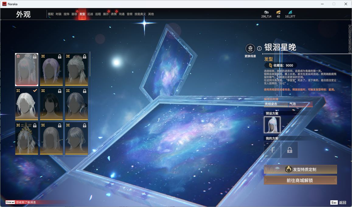Select the 亮相姿态 unlock bonus

coord(275,104)
